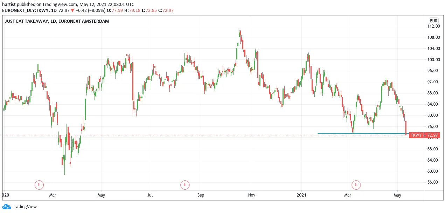446x213 pixels.
Task: Click the earnings marker near March 2021
Action: tap(356, 184)
